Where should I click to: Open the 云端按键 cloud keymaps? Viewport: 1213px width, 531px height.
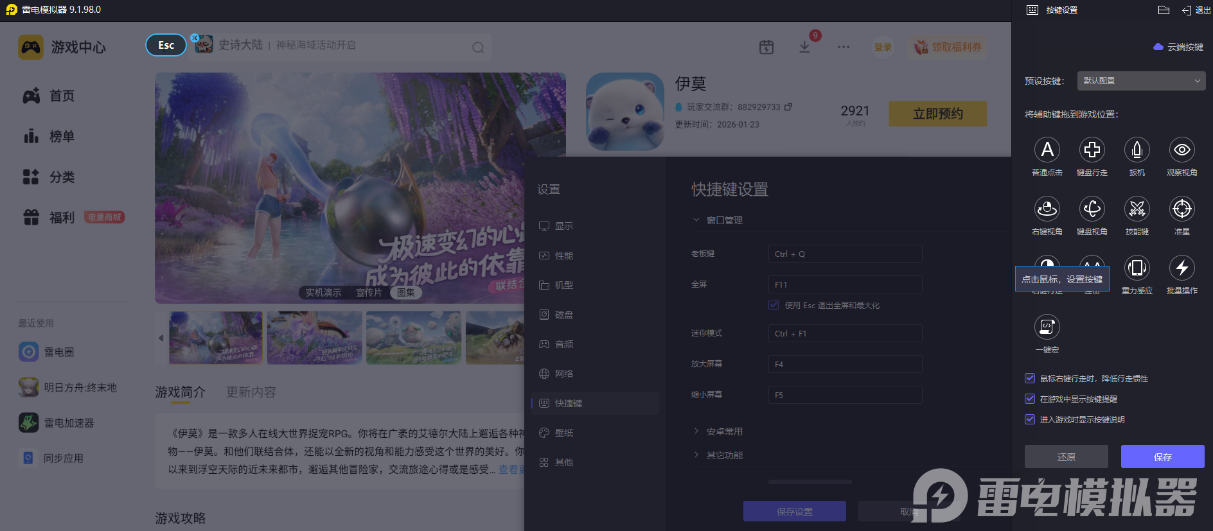coord(1178,47)
